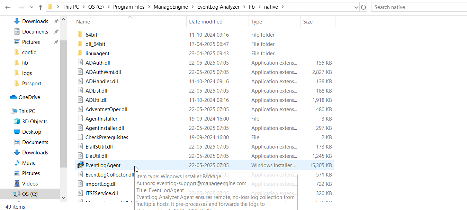
Task: Click the ADAuthWmi.dll file icon
Action: click(80, 72)
